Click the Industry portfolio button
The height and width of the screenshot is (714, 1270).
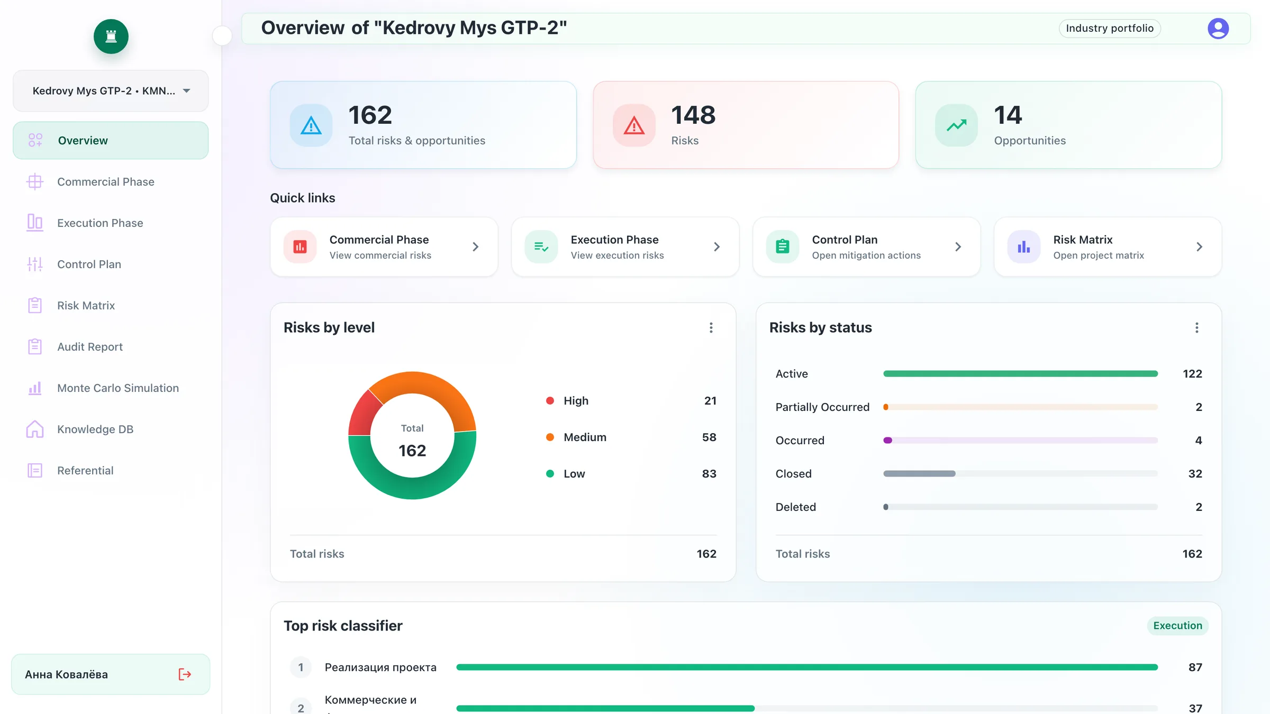pos(1110,29)
